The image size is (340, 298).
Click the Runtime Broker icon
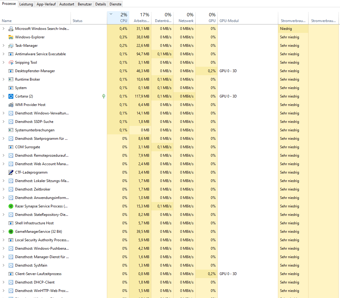(11, 79)
